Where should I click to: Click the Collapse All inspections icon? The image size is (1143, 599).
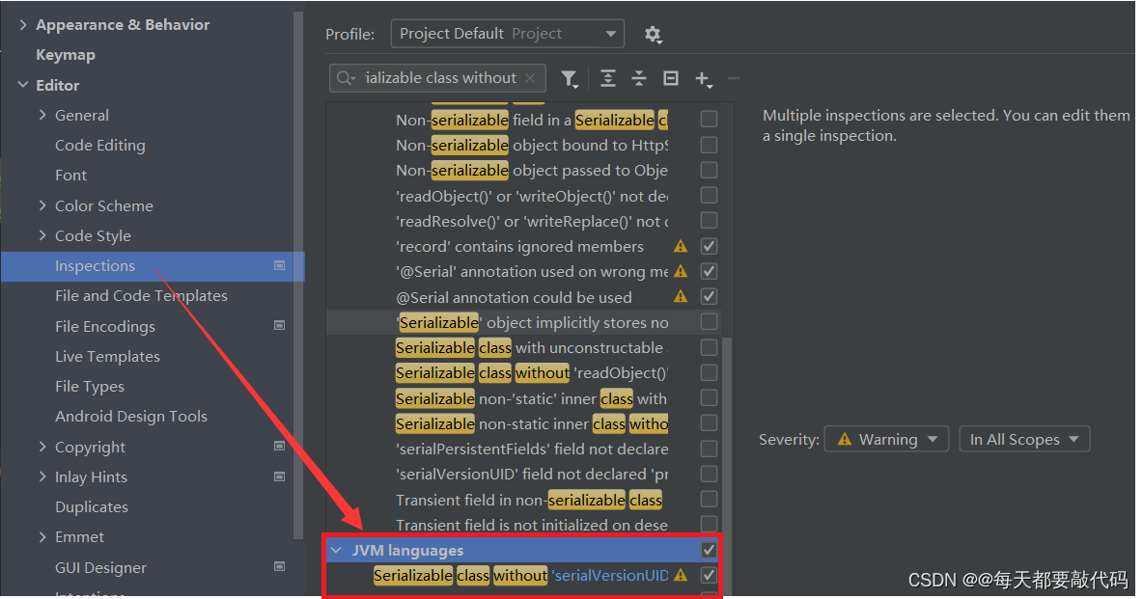(638, 79)
